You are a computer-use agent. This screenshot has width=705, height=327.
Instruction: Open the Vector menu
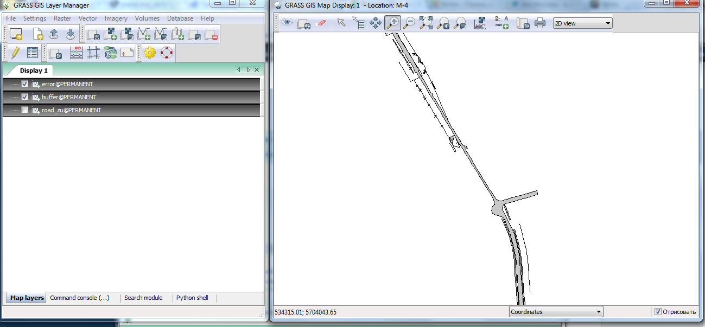click(88, 18)
